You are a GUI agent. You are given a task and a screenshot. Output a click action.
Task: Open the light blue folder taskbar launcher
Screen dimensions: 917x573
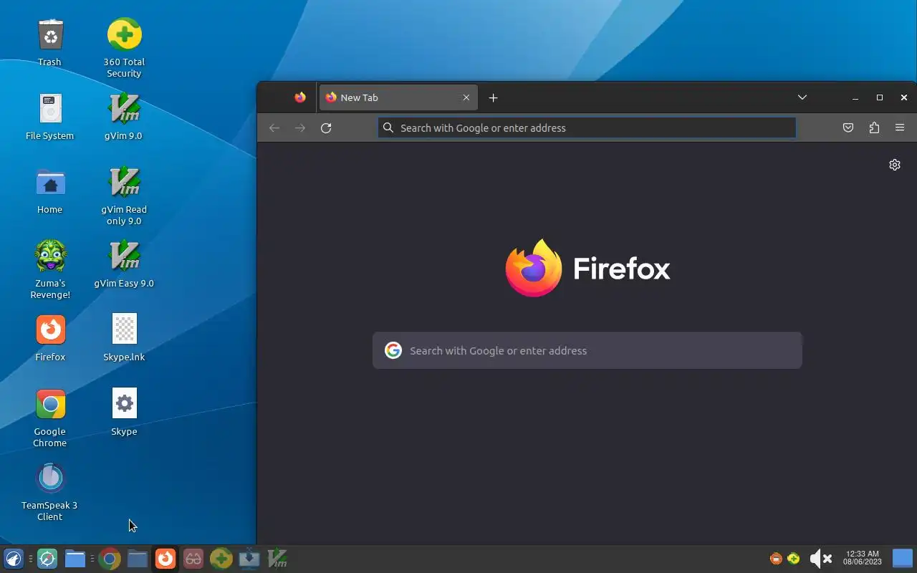point(75,559)
